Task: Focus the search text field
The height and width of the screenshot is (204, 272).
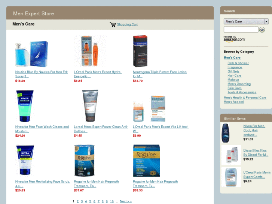Action: click(x=241, y=30)
